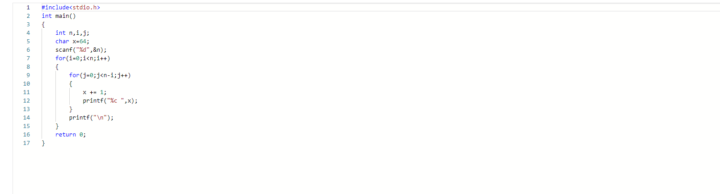Click the scanf statement
This screenshot has width=720, height=194.
[x=81, y=50]
